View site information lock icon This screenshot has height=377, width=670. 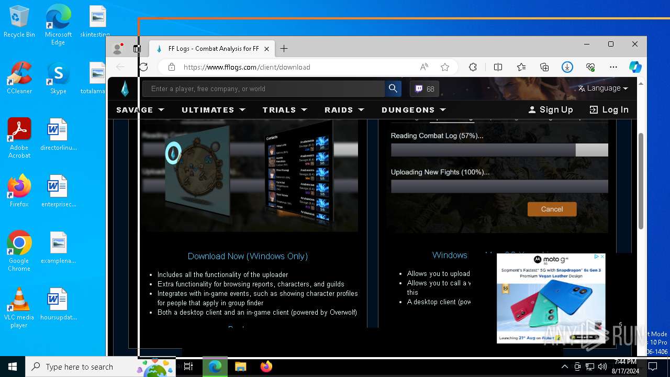[171, 67]
